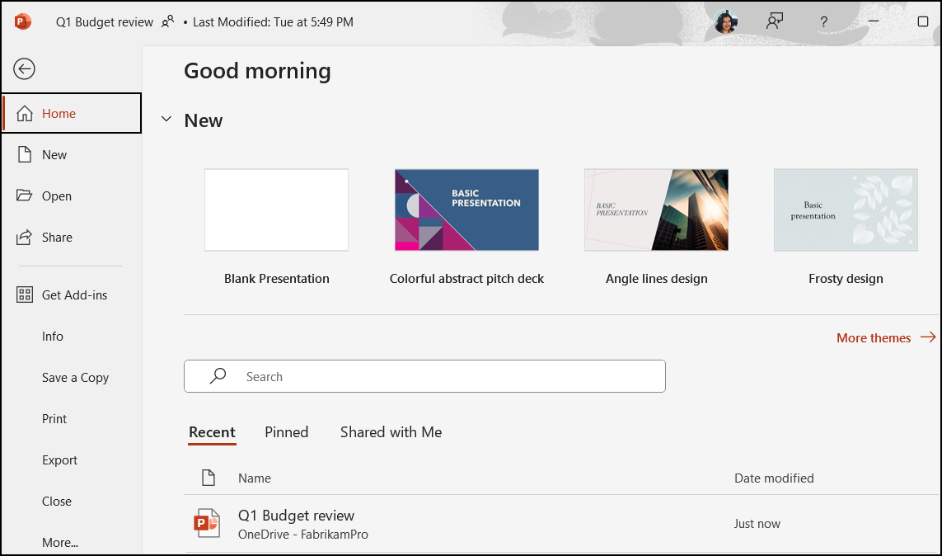This screenshot has height=556, width=942.
Task: Click the PowerPoint icon in the title bar
Action: pos(22,21)
